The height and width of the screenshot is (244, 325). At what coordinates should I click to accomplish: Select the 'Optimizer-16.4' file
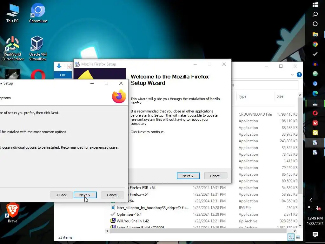(x=129, y=214)
